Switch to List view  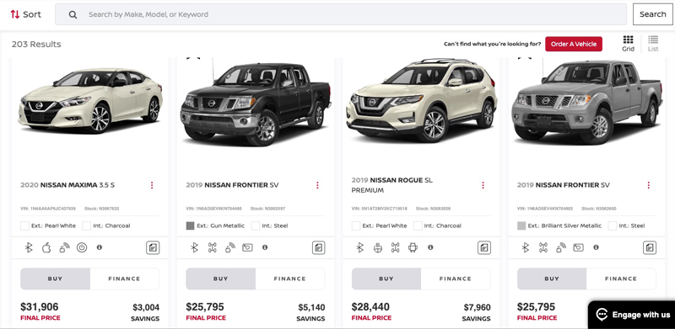[653, 44]
